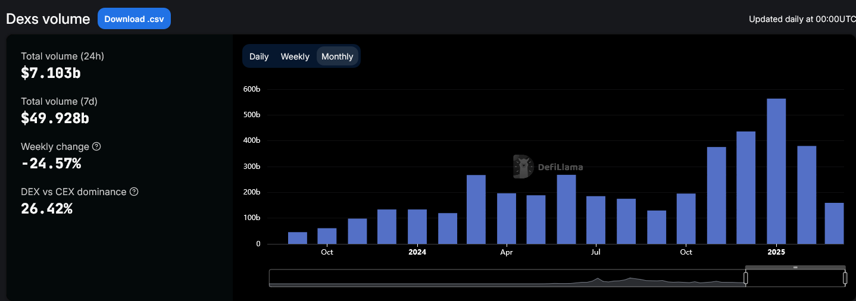This screenshot has height=301, width=856.
Task: Open the Weekly change help tooltip icon
Action: coord(96,146)
